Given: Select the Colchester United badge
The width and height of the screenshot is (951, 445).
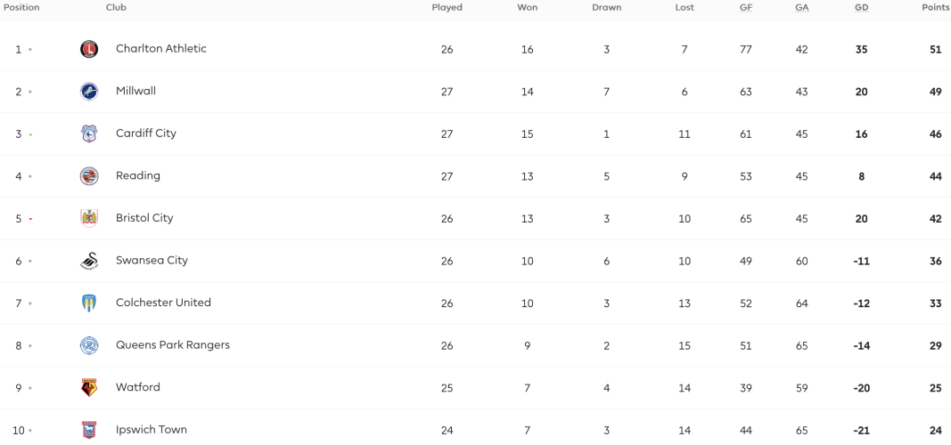Looking at the screenshot, I should 89,303.
